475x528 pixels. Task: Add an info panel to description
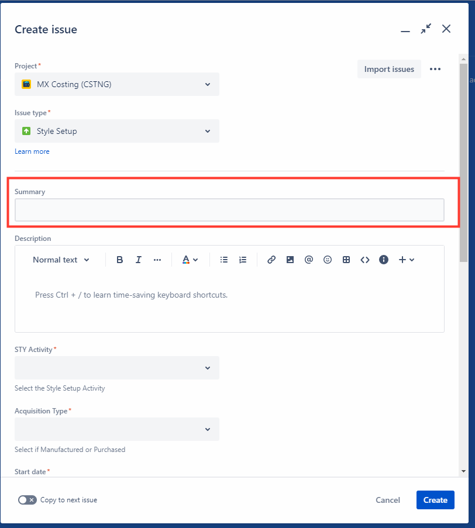point(384,260)
